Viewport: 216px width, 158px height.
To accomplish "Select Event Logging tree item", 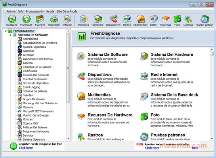I will (31, 87).
